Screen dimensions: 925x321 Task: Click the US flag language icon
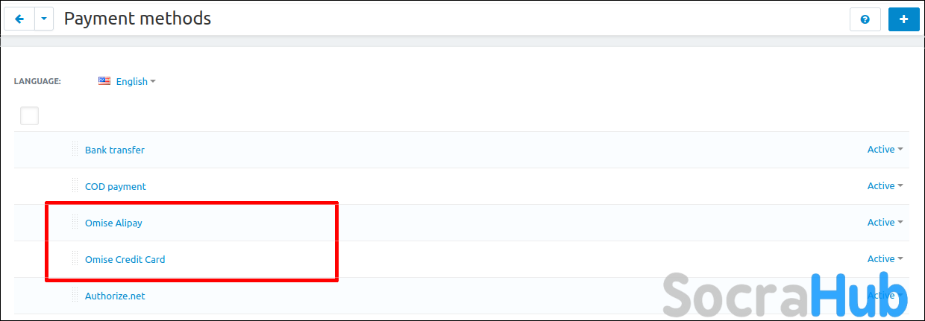[x=104, y=81]
